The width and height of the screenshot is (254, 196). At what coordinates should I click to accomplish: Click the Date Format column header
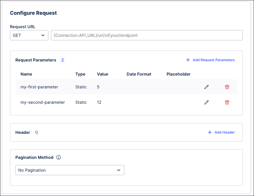pyautogui.click(x=139, y=74)
